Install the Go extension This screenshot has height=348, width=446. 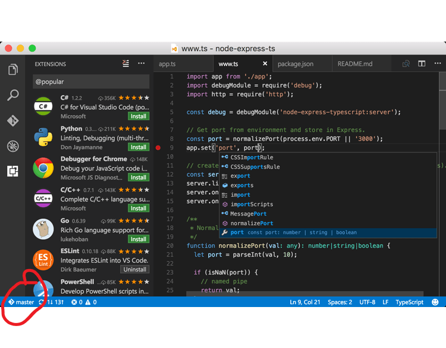pyautogui.click(x=139, y=239)
